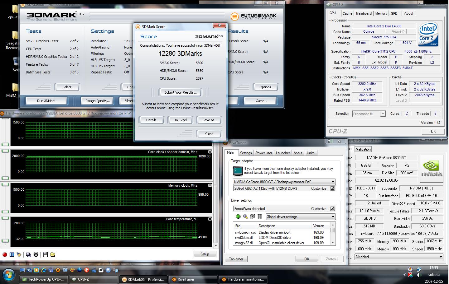Screen dimensions: 449x284
Task: Close the Core temperature graph
Action: pos(210,219)
